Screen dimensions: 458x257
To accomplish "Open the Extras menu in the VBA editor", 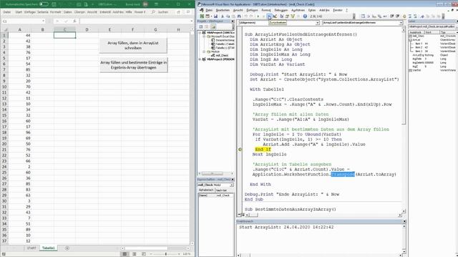I will pyautogui.click(x=312, y=10).
